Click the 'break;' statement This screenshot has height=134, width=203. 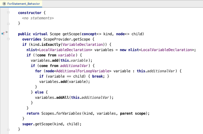coord(98,76)
